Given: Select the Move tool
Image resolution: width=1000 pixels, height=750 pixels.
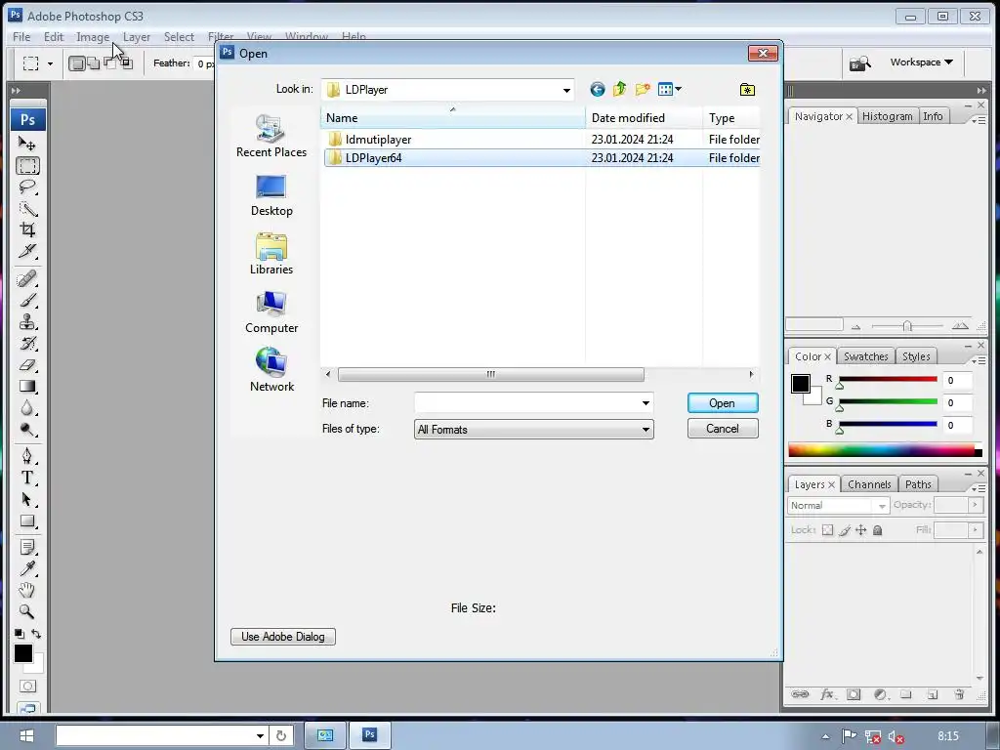Looking at the screenshot, I should coord(26,144).
